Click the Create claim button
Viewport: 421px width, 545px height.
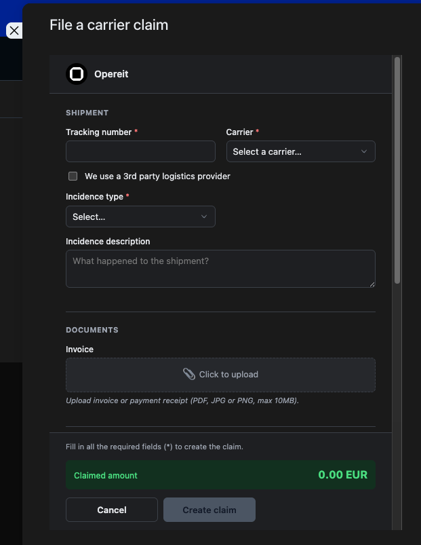(x=209, y=510)
